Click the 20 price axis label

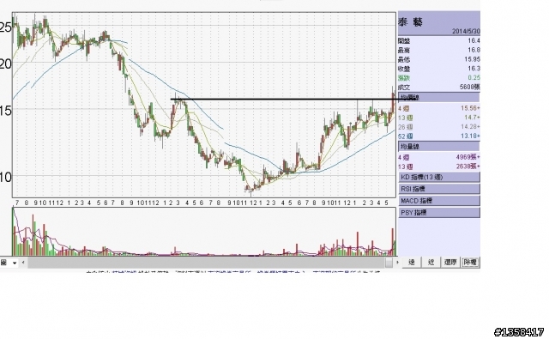(x=5, y=64)
